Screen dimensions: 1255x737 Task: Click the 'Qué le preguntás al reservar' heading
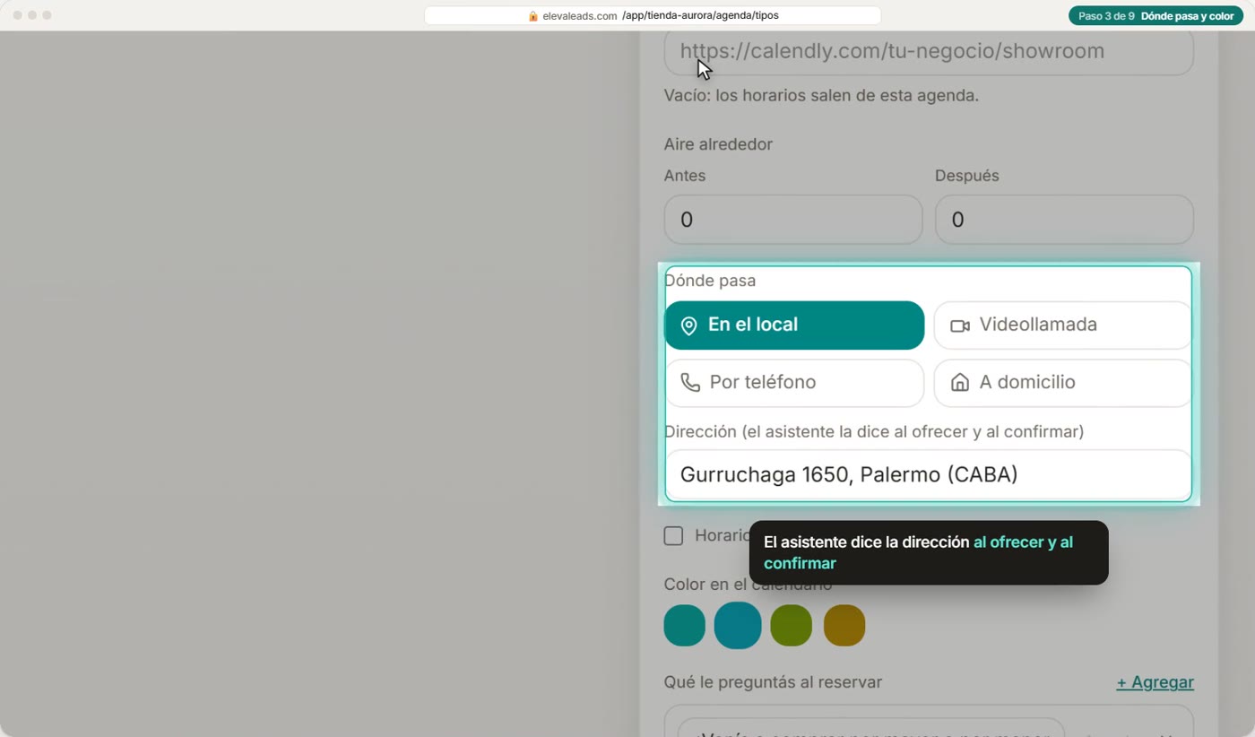(x=773, y=682)
